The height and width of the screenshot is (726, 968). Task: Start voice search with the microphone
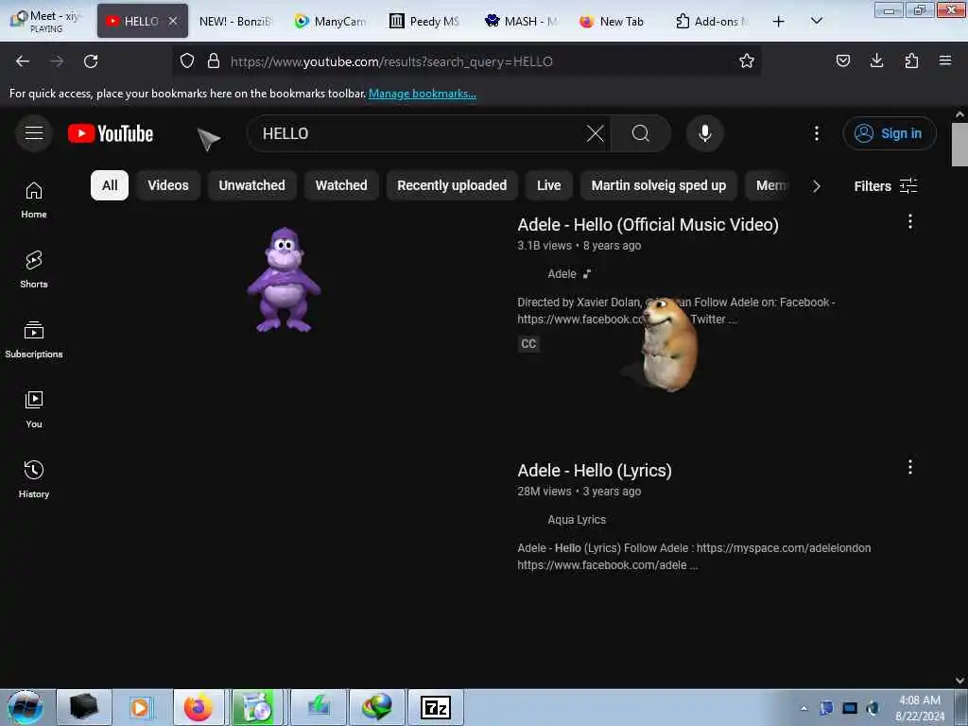point(704,133)
